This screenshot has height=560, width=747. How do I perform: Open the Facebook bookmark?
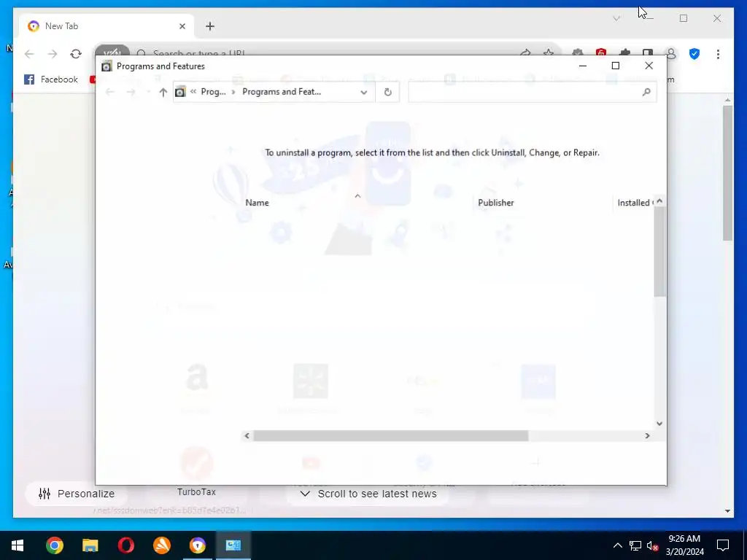coord(51,79)
